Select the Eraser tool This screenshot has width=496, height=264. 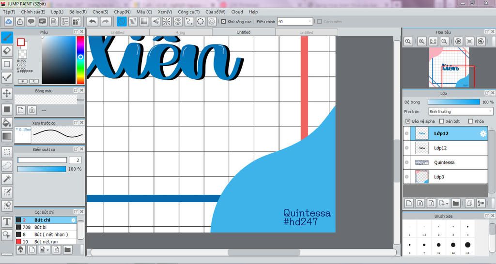7,50
